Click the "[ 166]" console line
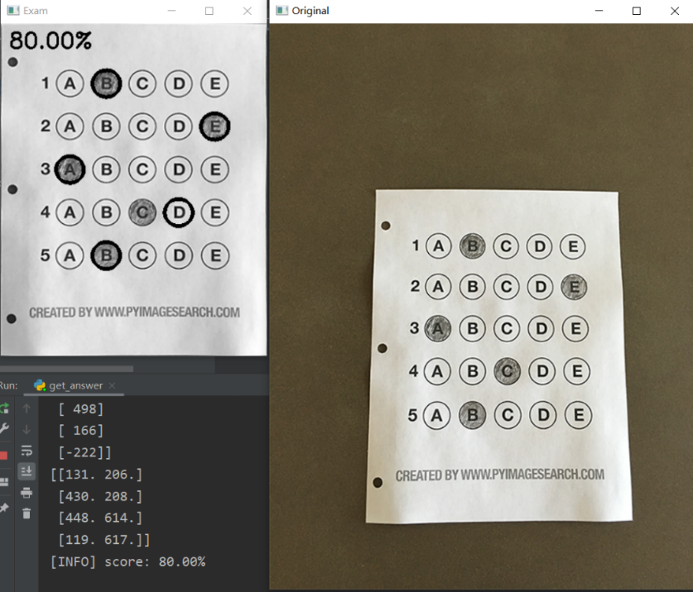Screen dimensions: 693x592 (81, 431)
